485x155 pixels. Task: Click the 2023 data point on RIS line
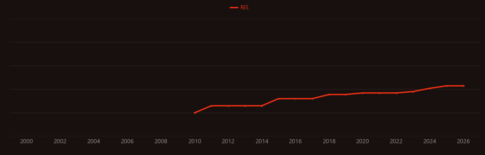point(413,92)
